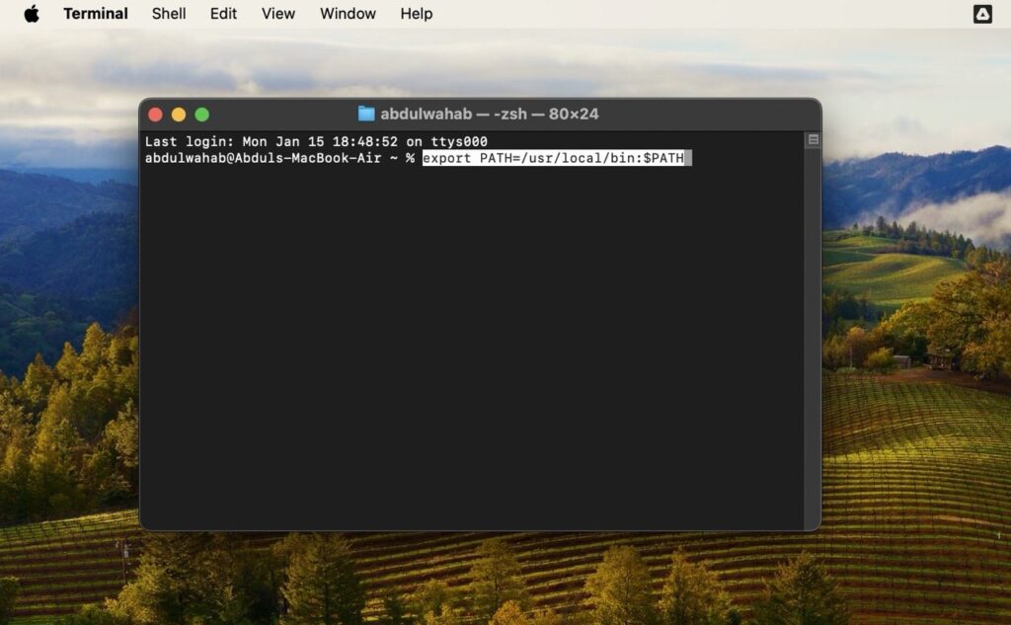Select the highlighted export PATH command text
Image resolution: width=1011 pixels, height=625 pixels.
pyautogui.click(x=553, y=158)
